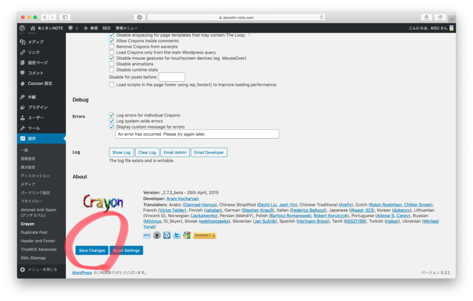
Task: Uncheck Log system-wide errors
Action: [x=111, y=121]
